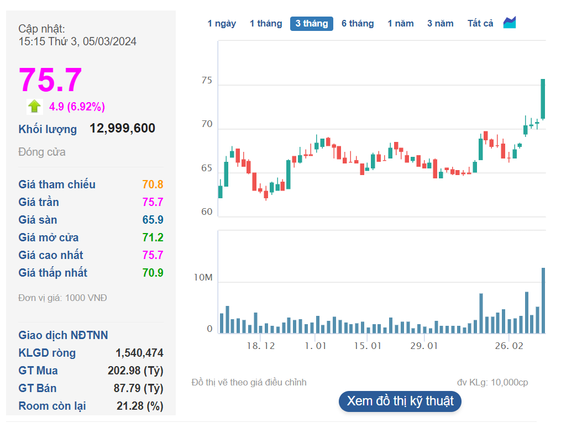The height and width of the screenshot is (423, 561).
Task: Click the Khối lượng value 12,999,600
Action: click(122, 129)
